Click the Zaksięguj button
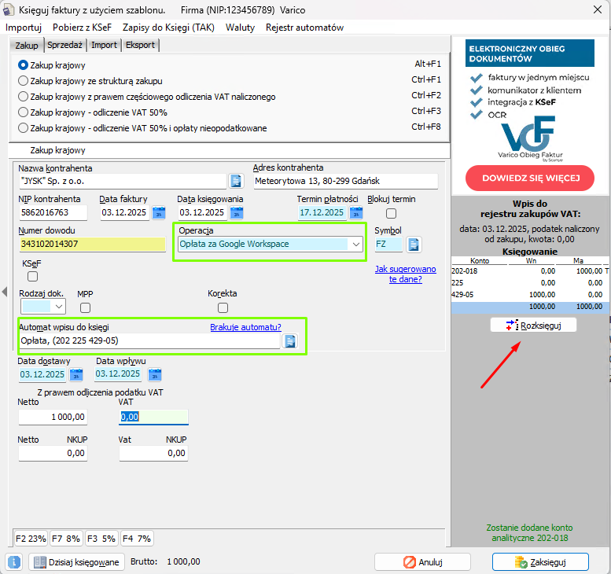This screenshot has width=611, height=574. 539,562
